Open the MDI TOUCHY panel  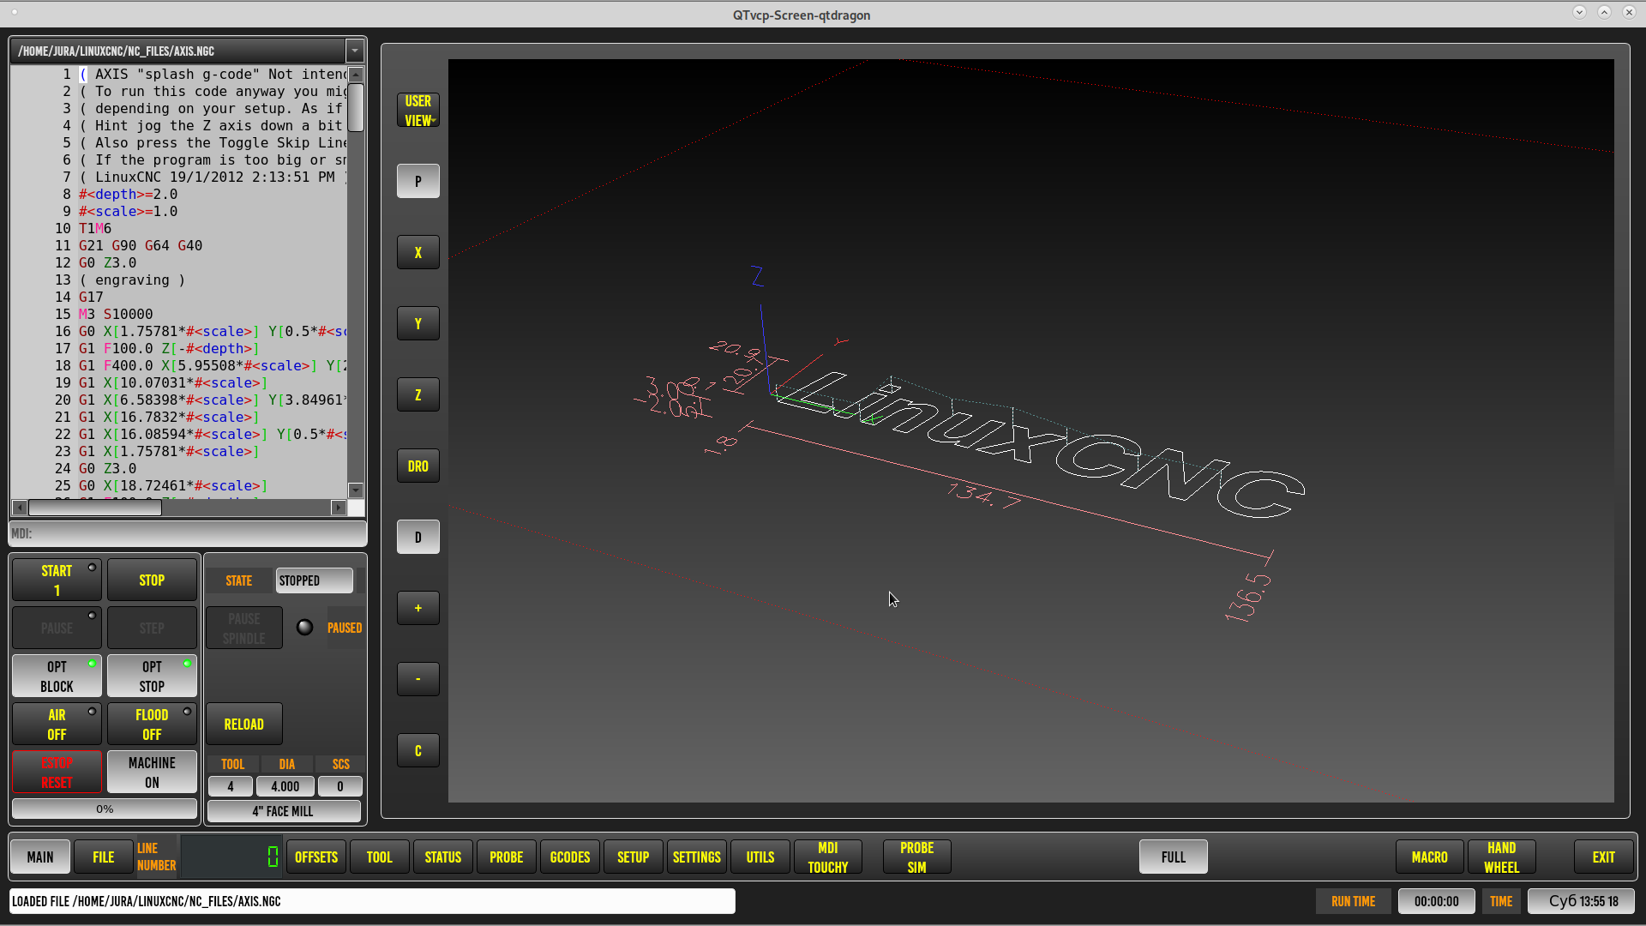pyautogui.click(x=828, y=857)
